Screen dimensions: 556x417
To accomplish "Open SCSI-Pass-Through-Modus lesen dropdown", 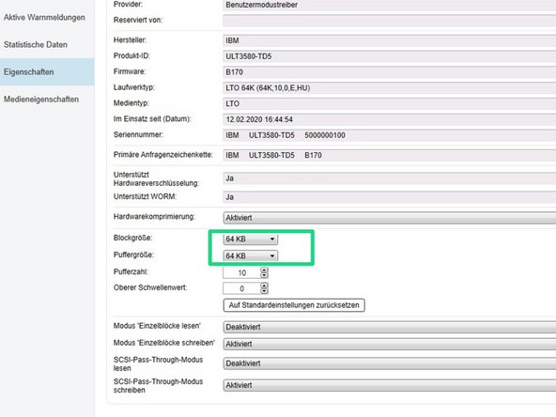I will (390, 363).
